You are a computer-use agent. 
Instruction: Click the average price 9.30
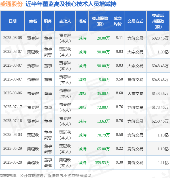120,162
